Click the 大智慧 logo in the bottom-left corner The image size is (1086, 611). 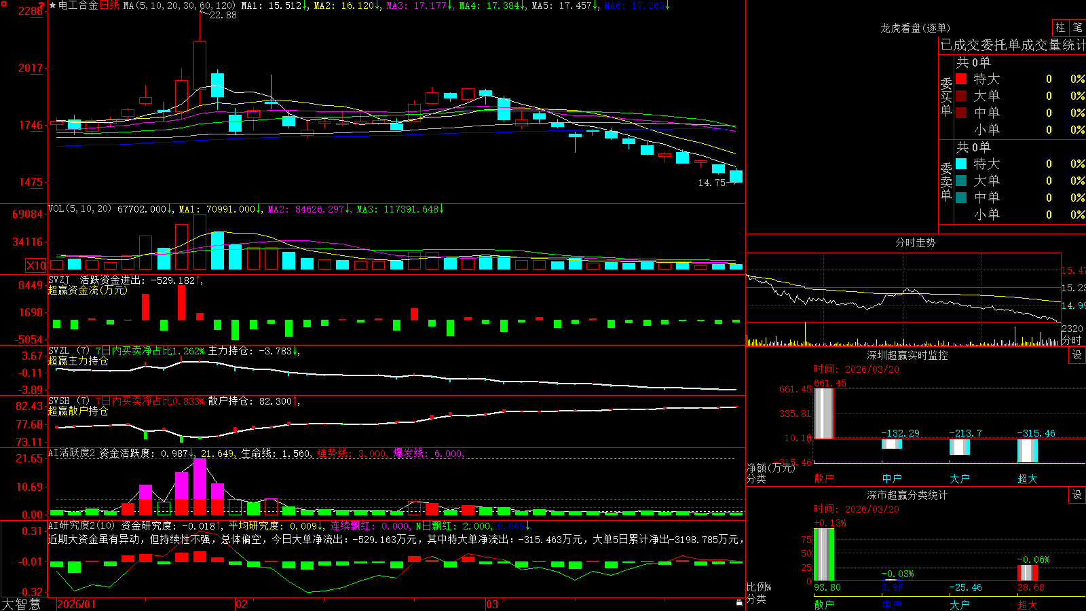pyautogui.click(x=21, y=604)
